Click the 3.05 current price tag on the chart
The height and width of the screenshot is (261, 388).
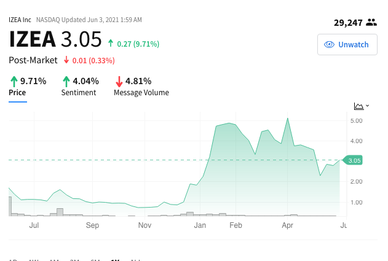pos(352,160)
